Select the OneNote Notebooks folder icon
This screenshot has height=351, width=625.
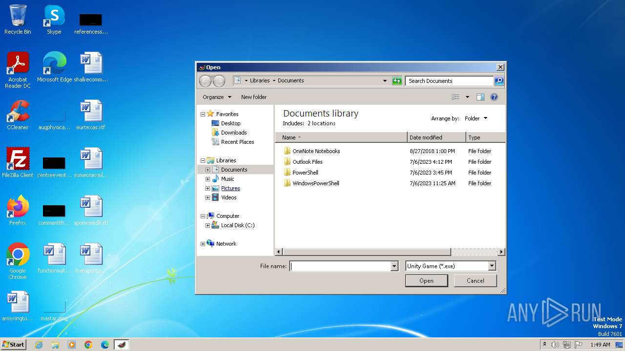pos(287,151)
